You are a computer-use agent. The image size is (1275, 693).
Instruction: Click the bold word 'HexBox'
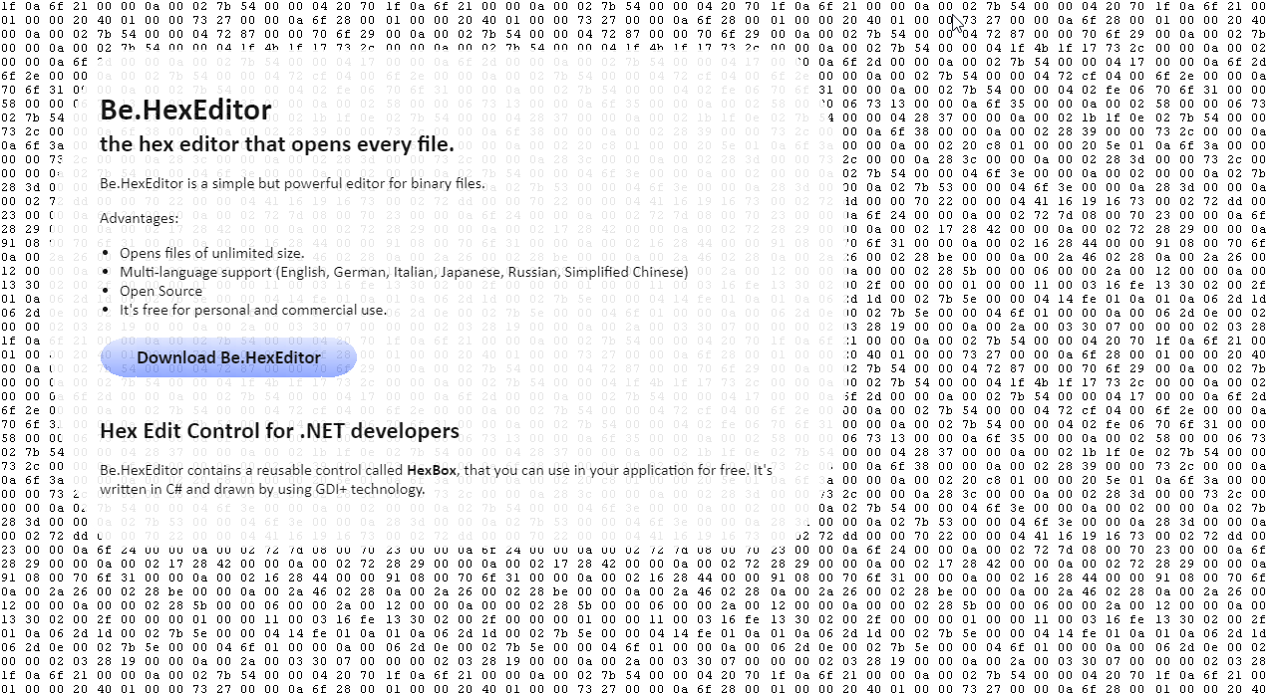pyautogui.click(x=432, y=469)
